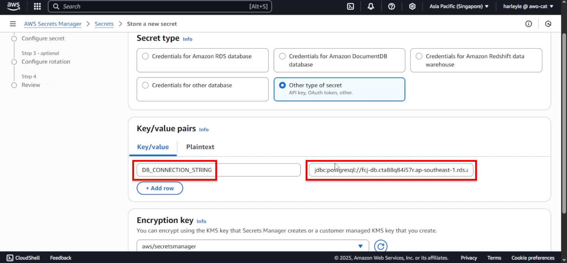Click the search magnifier icon
Image resolution: width=567 pixels, height=263 pixels.
[56, 6]
